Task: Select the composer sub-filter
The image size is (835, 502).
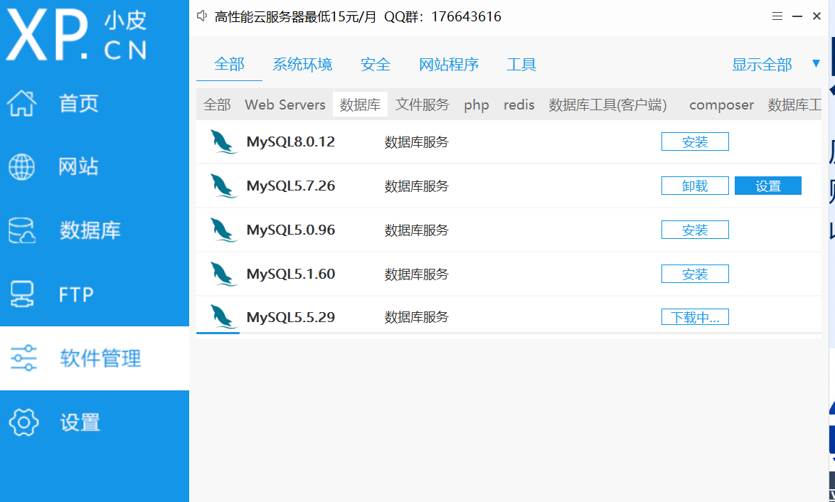Action: [722, 105]
